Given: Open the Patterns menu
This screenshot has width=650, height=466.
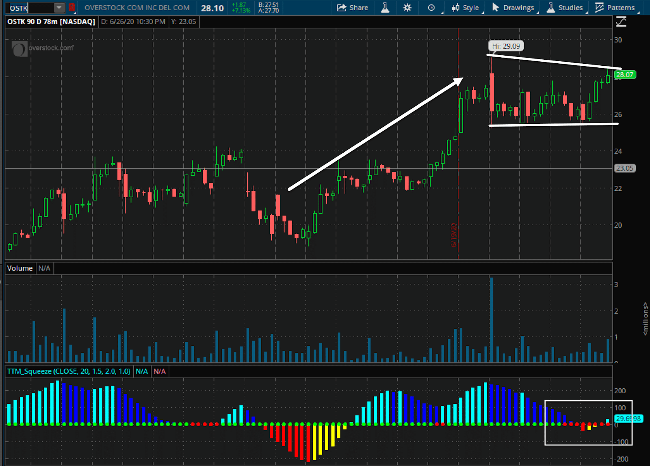Looking at the screenshot, I should coord(615,8).
